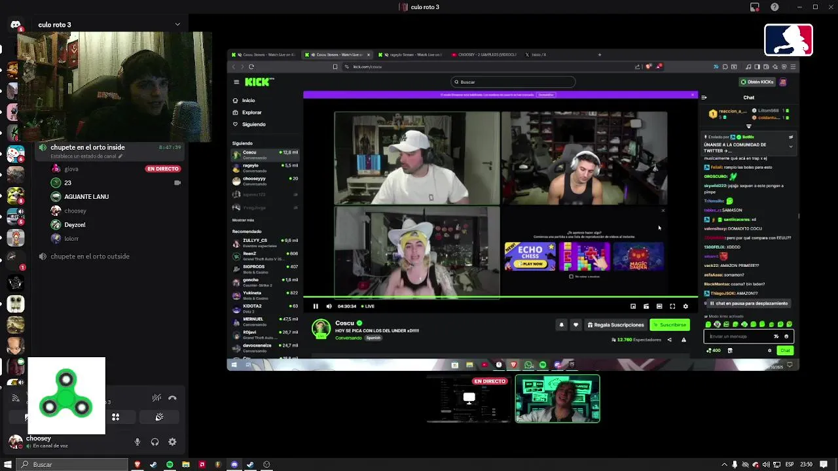Focus Windows taskbar Buscar search box

pos(72,464)
